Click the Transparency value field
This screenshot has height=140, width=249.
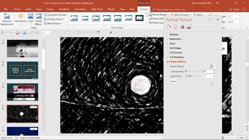[x=208, y=71]
